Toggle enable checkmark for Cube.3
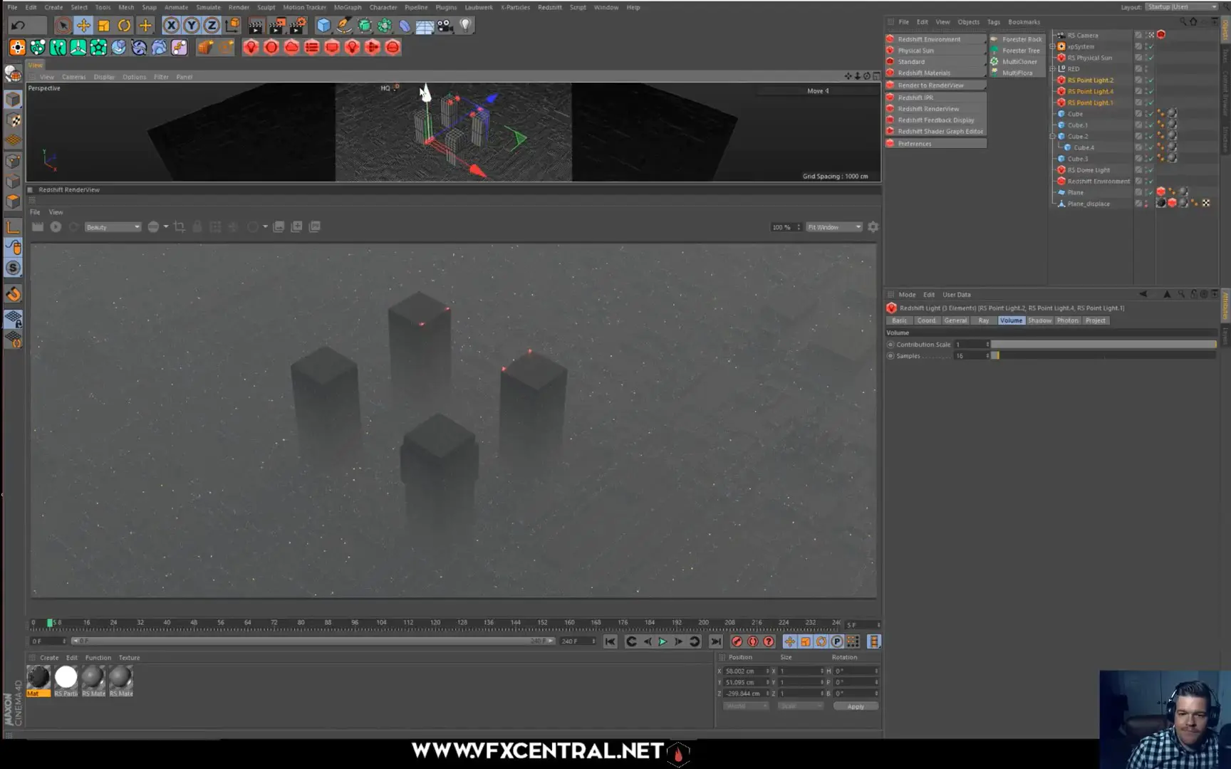 coord(1150,159)
